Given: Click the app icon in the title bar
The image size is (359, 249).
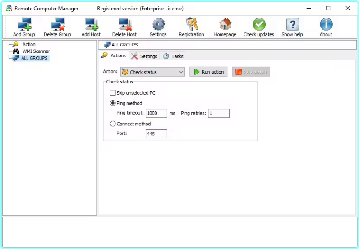Looking at the screenshot, I should coord(9,9).
